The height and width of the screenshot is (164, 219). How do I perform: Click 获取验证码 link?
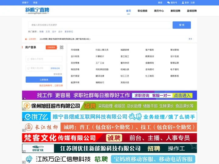tap(55, 68)
